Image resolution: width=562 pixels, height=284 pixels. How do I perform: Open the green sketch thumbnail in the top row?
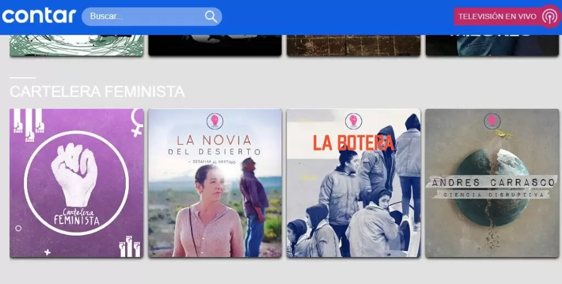point(76,45)
